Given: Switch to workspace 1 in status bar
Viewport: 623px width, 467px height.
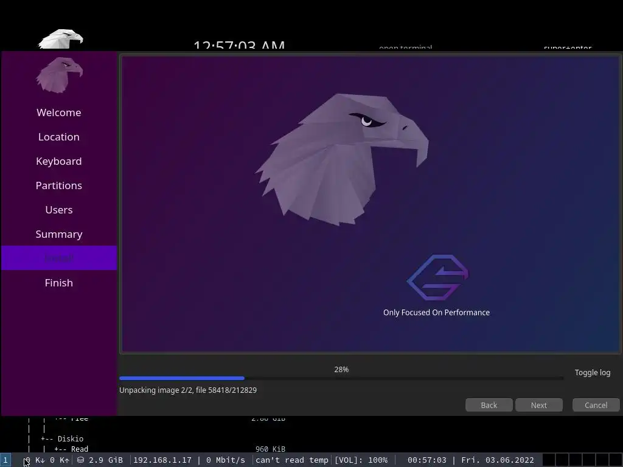Looking at the screenshot, I should [x=5, y=460].
